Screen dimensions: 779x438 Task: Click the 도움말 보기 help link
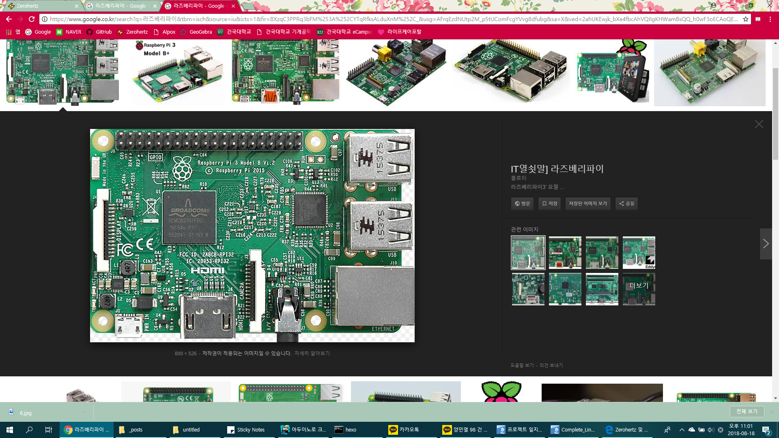(522, 365)
